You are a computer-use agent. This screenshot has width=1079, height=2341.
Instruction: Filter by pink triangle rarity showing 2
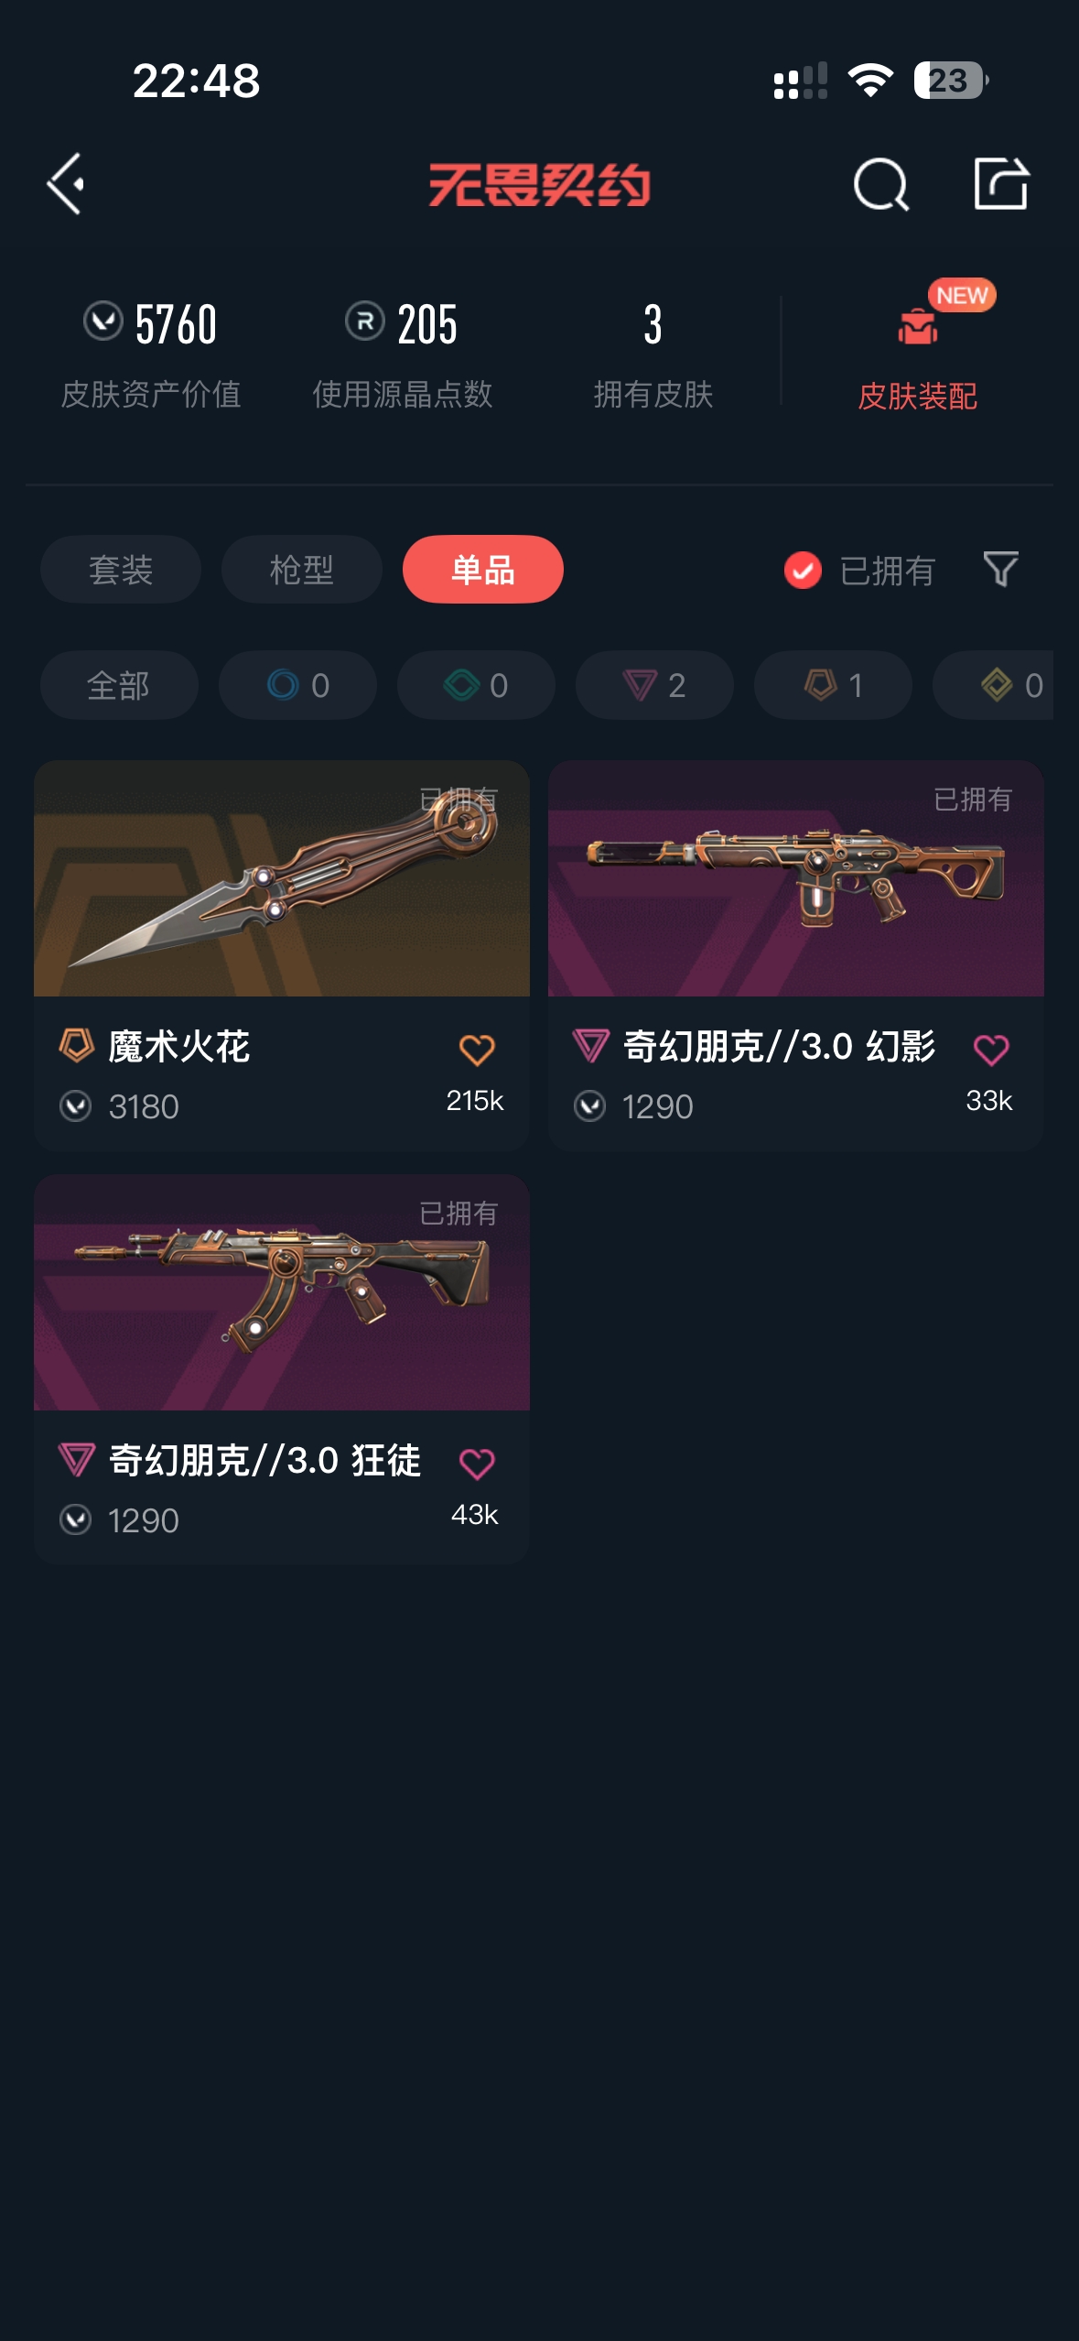(654, 685)
